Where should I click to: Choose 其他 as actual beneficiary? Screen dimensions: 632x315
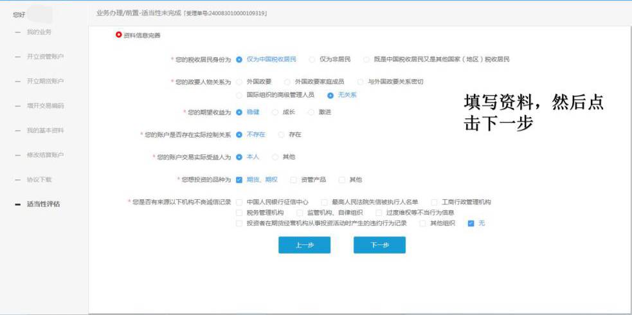tap(276, 157)
